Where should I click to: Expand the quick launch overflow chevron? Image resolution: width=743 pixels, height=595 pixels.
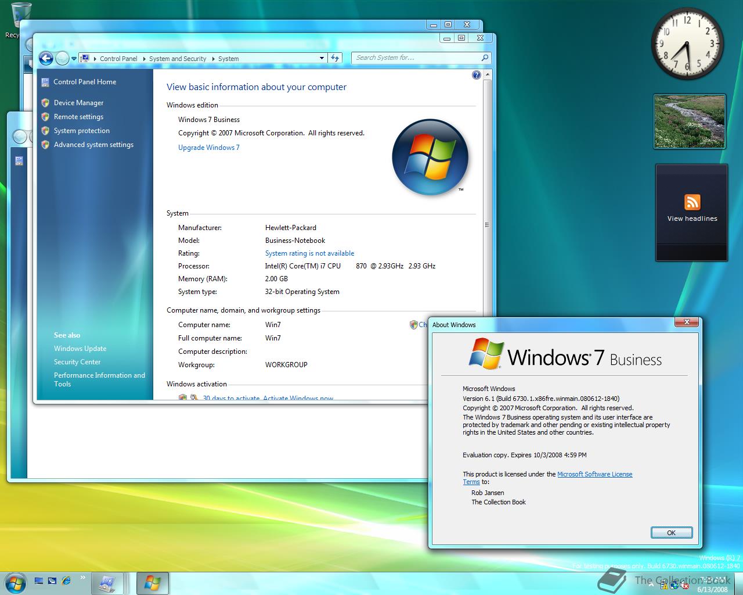click(82, 578)
